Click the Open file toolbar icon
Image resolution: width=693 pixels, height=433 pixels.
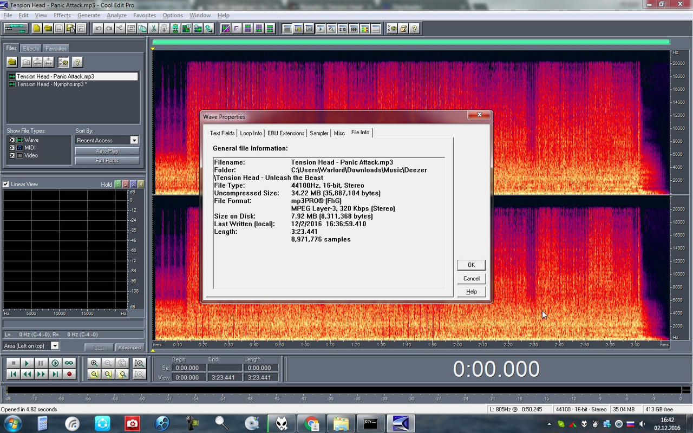pos(48,28)
